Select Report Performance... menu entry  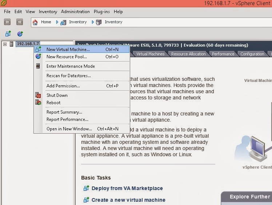(82, 119)
